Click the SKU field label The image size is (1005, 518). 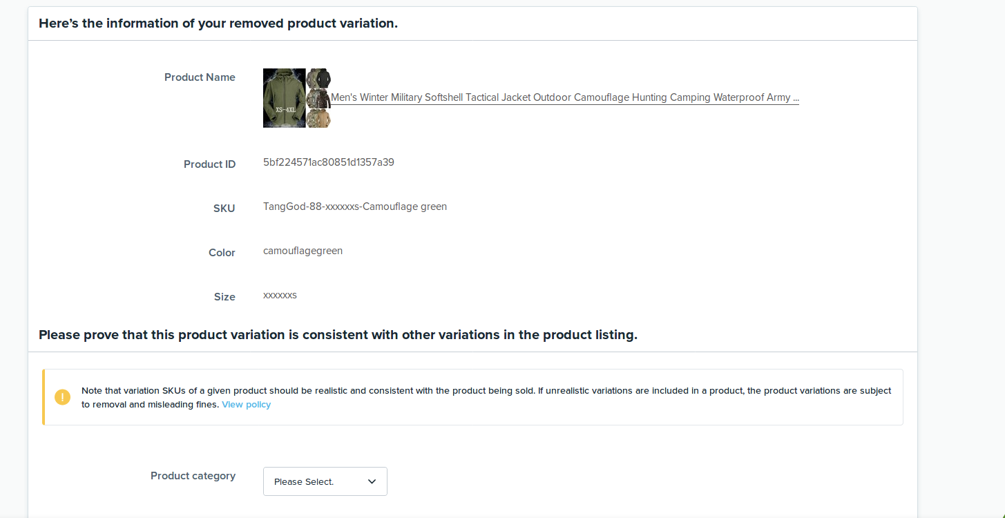pos(224,209)
